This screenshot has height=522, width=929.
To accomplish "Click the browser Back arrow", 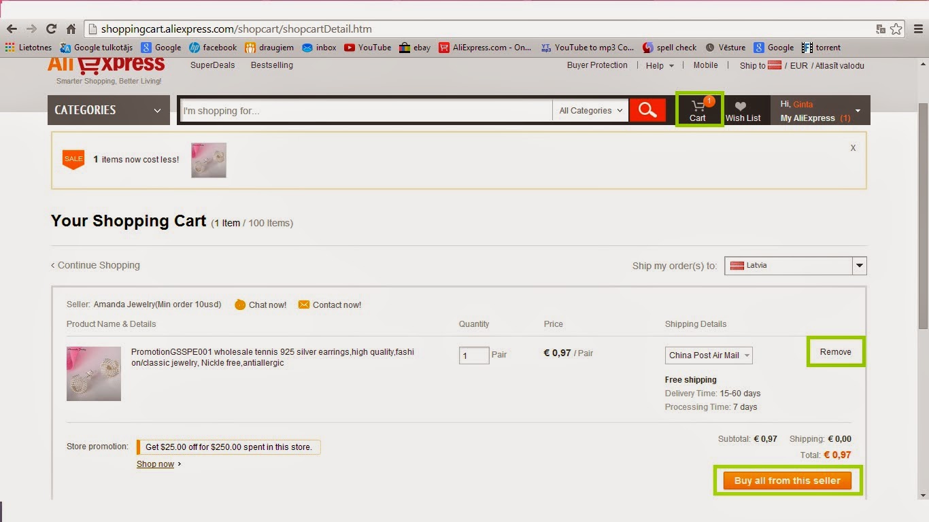I will [x=12, y=29].
